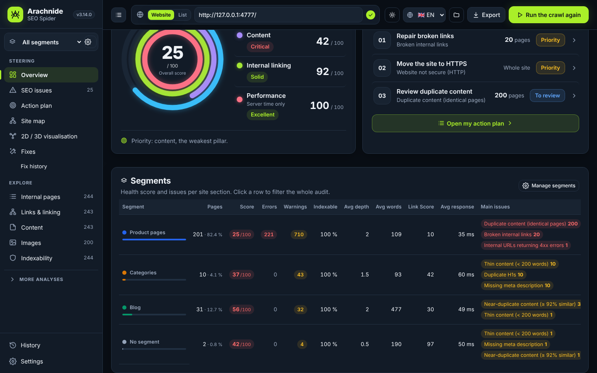Click the Action plan target icon
The width and height of the screenshot is (597, 373).
click(x=13, y=105)
